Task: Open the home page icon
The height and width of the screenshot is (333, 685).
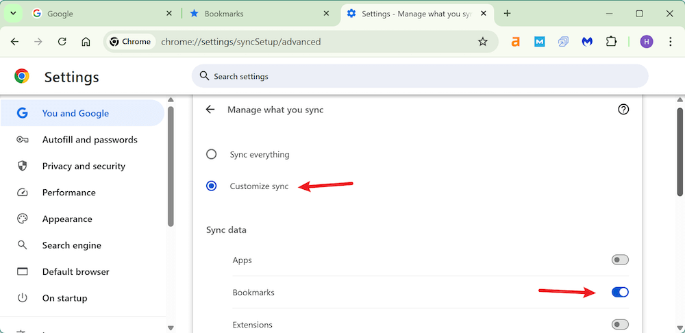Action: (86, 42)
